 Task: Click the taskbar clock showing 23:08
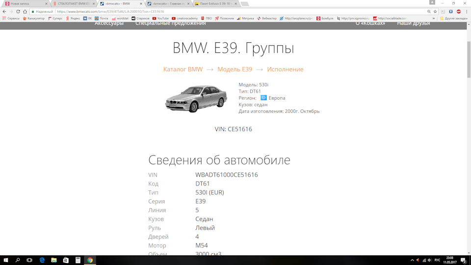(x=450, y=260)
